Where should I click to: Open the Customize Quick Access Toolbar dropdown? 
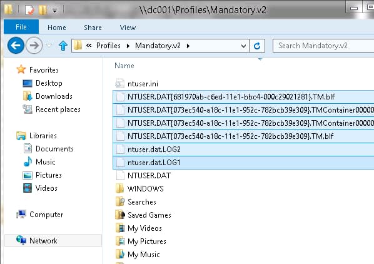55,11
